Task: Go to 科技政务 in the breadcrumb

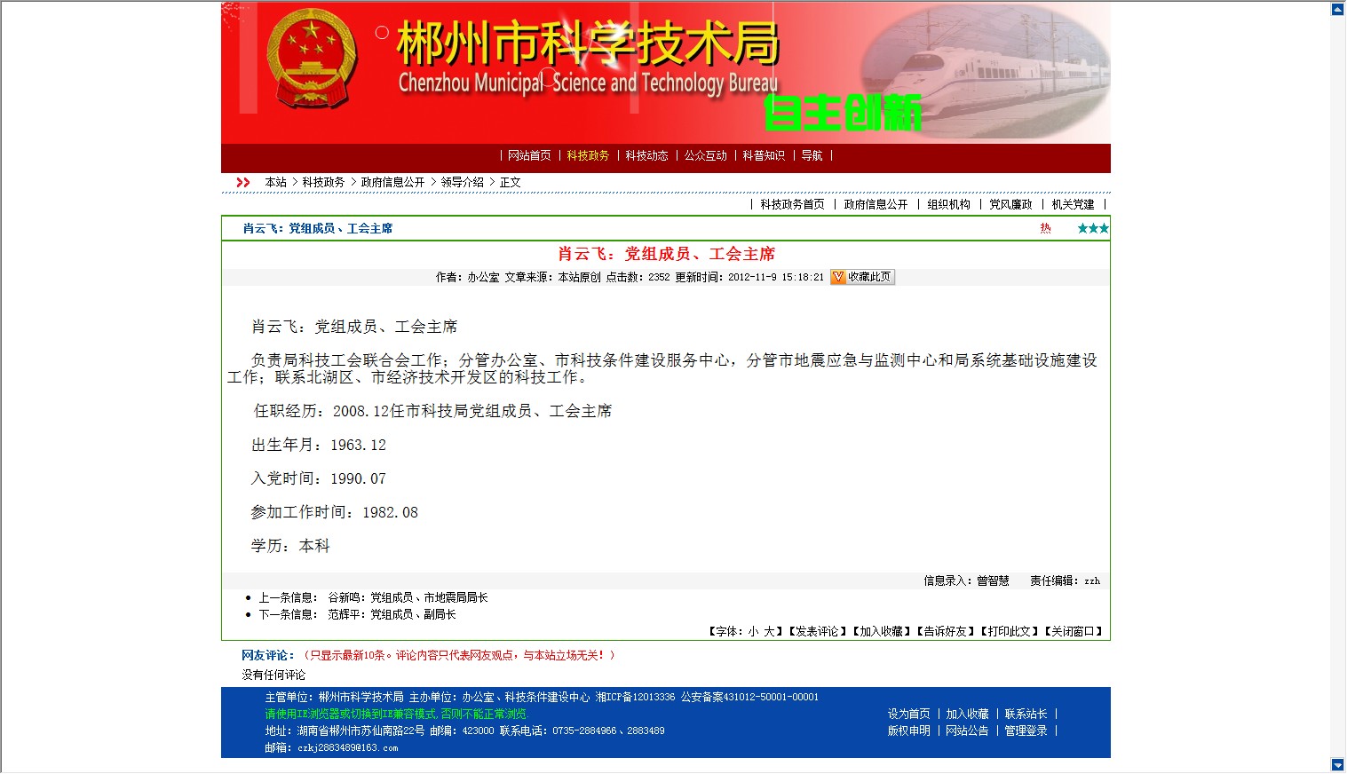Action: pyautogui.click(x=323, y=182)
